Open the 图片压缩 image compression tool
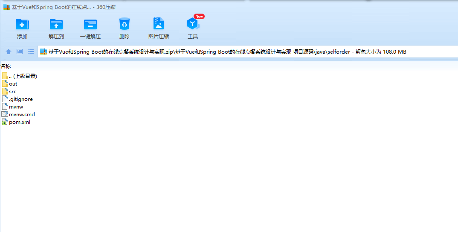The width and height of the screenshot is (458, 232). 159,24
